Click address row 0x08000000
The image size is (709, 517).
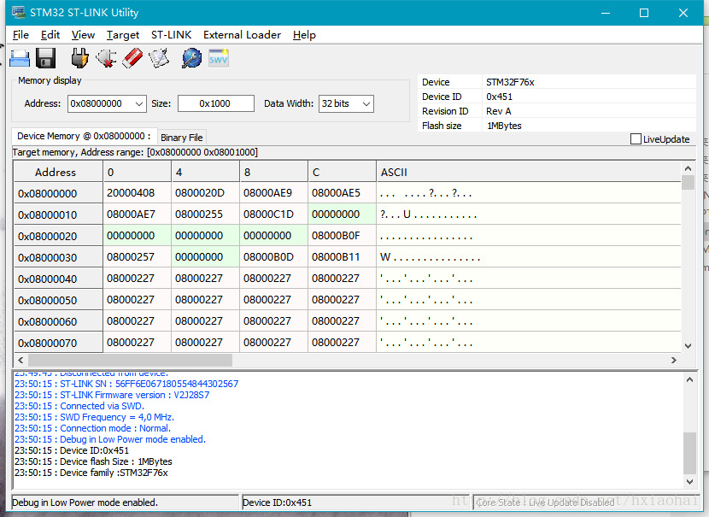[x=58, y=193]
